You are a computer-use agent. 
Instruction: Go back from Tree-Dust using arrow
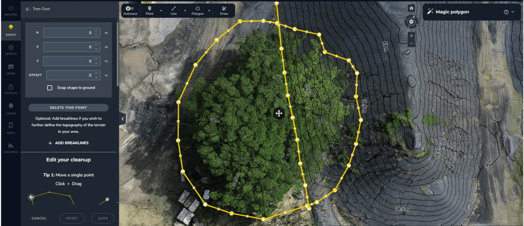tap(28, 9)
